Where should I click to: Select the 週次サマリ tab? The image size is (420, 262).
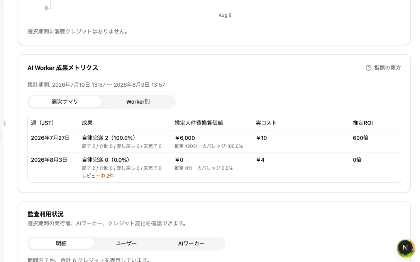click(x=65, y=102)
